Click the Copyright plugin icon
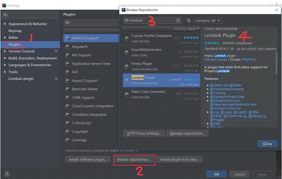Image resolution: width=282 pixels, height=179 pixels. 68,132
